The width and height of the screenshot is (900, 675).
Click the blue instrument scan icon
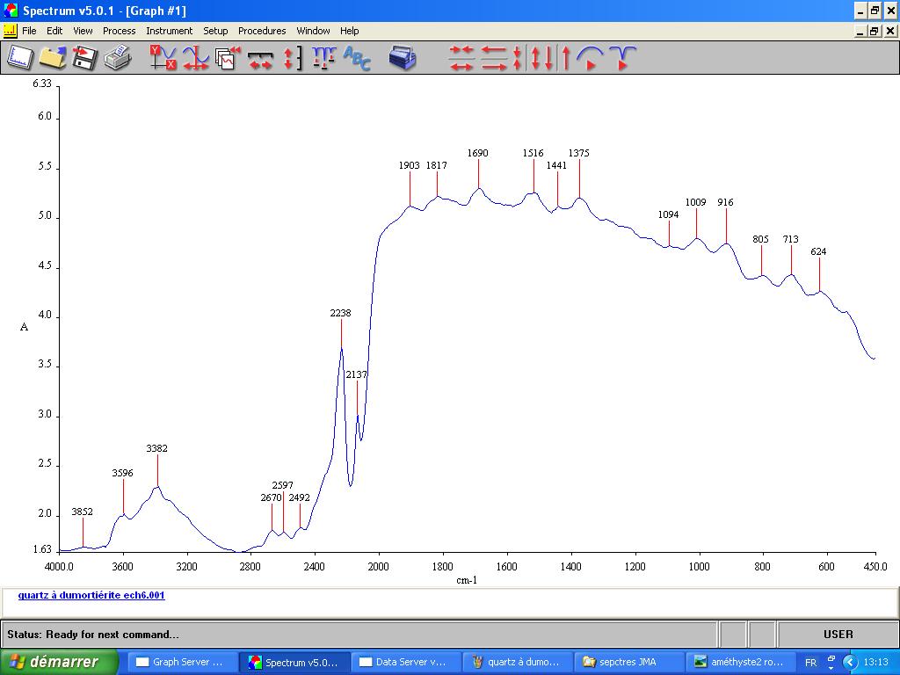(x=403, y=58)
